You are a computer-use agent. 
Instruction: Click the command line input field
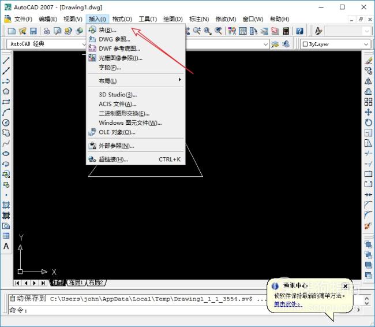[x=136, y=310]
